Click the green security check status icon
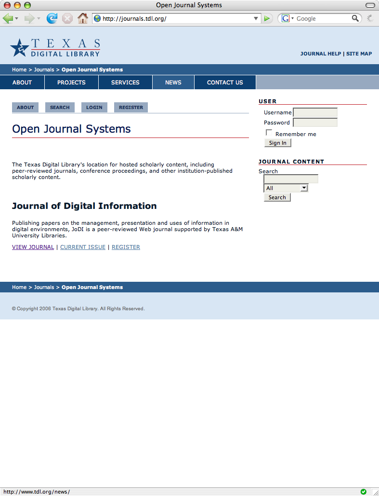The height and width of the screenshot is (496, 379). point(364,492)
